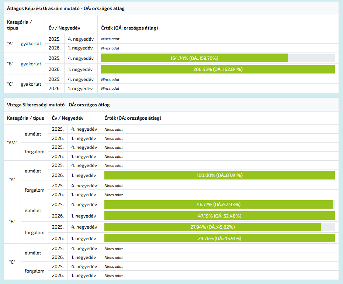Select the 100.00% category A theory bar

pyautogui.click(x=219, y=175)
